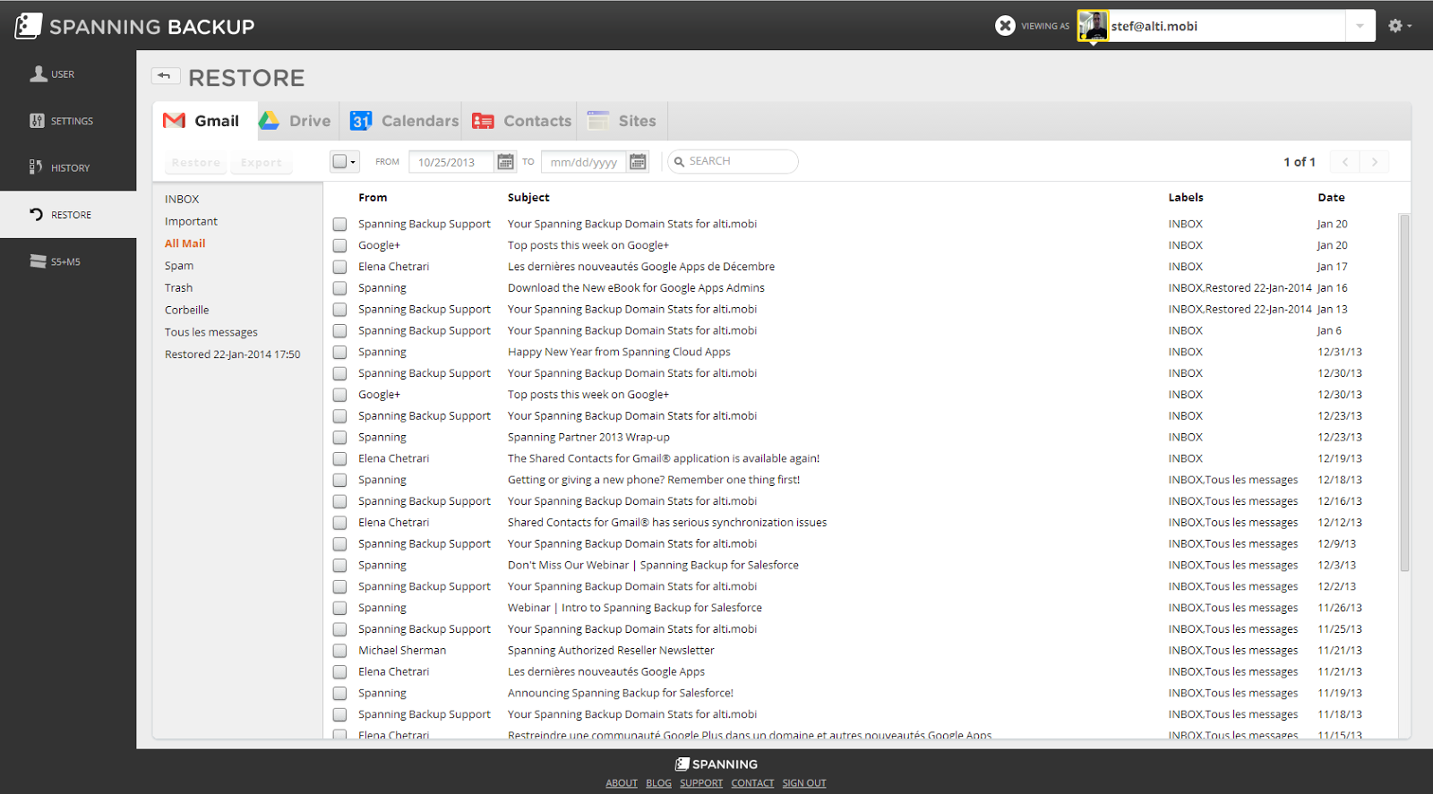Screen dimensions: 1433x794
Task: Click the To date mm/dd/yyyy field
Action: [x=583, y=162]
